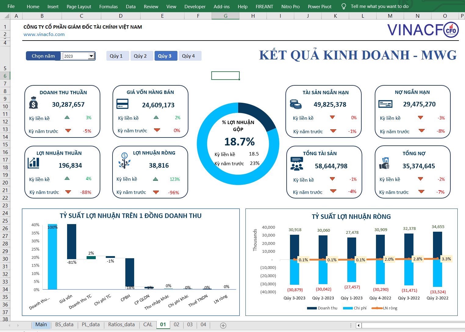Open the year dropdown showing 2023
This screenshot has height=332, width=465.
click(x=91, y=56)
